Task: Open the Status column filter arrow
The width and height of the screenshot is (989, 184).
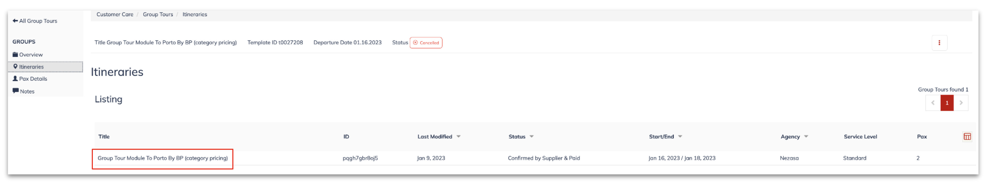Action: (x=531, y=137)
